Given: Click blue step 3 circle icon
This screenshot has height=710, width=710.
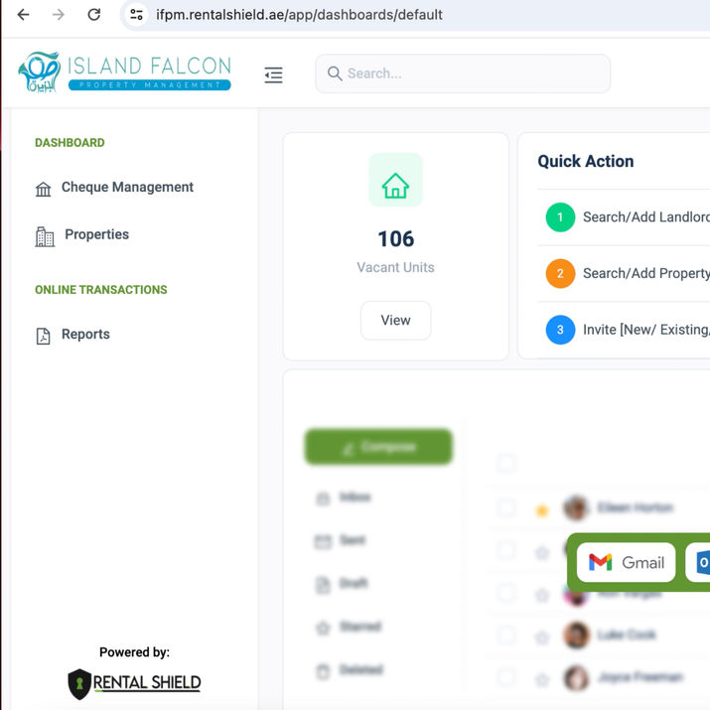Looking at the screenshot, I should tap(560, 330).
